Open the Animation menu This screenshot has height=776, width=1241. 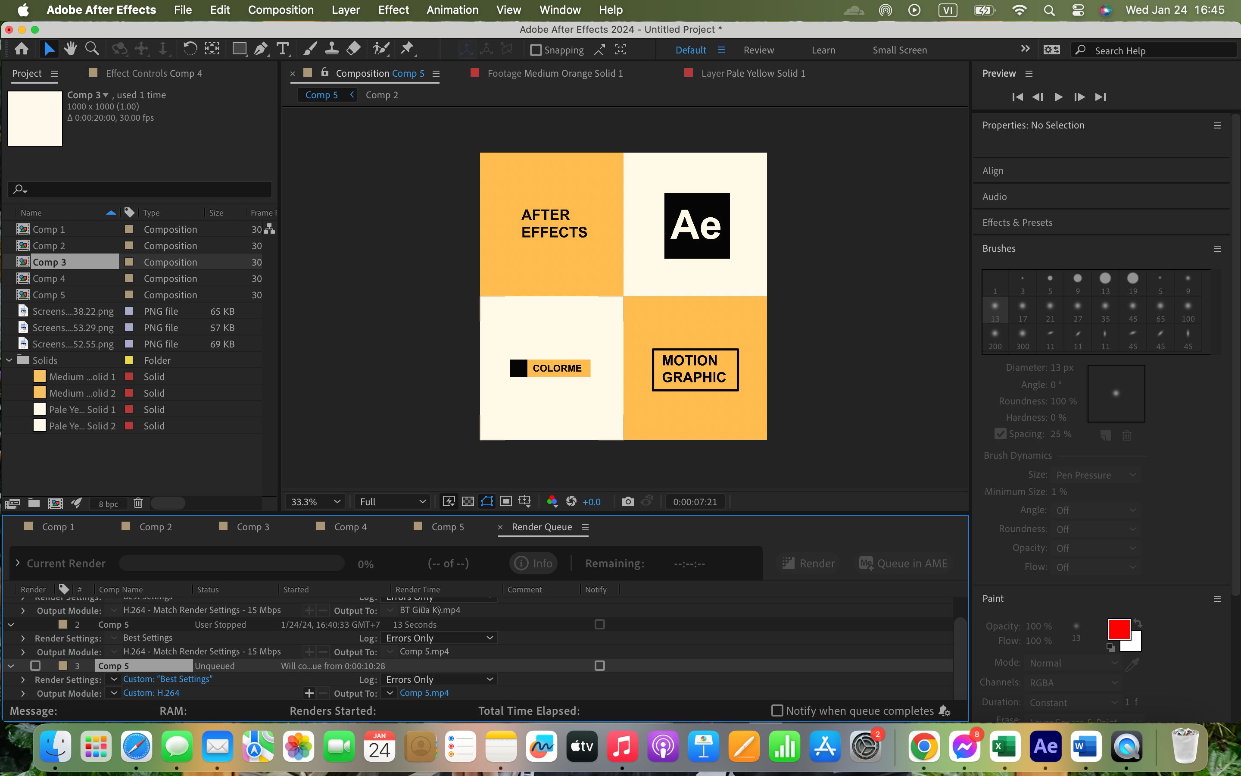click(x=452, y=10)
